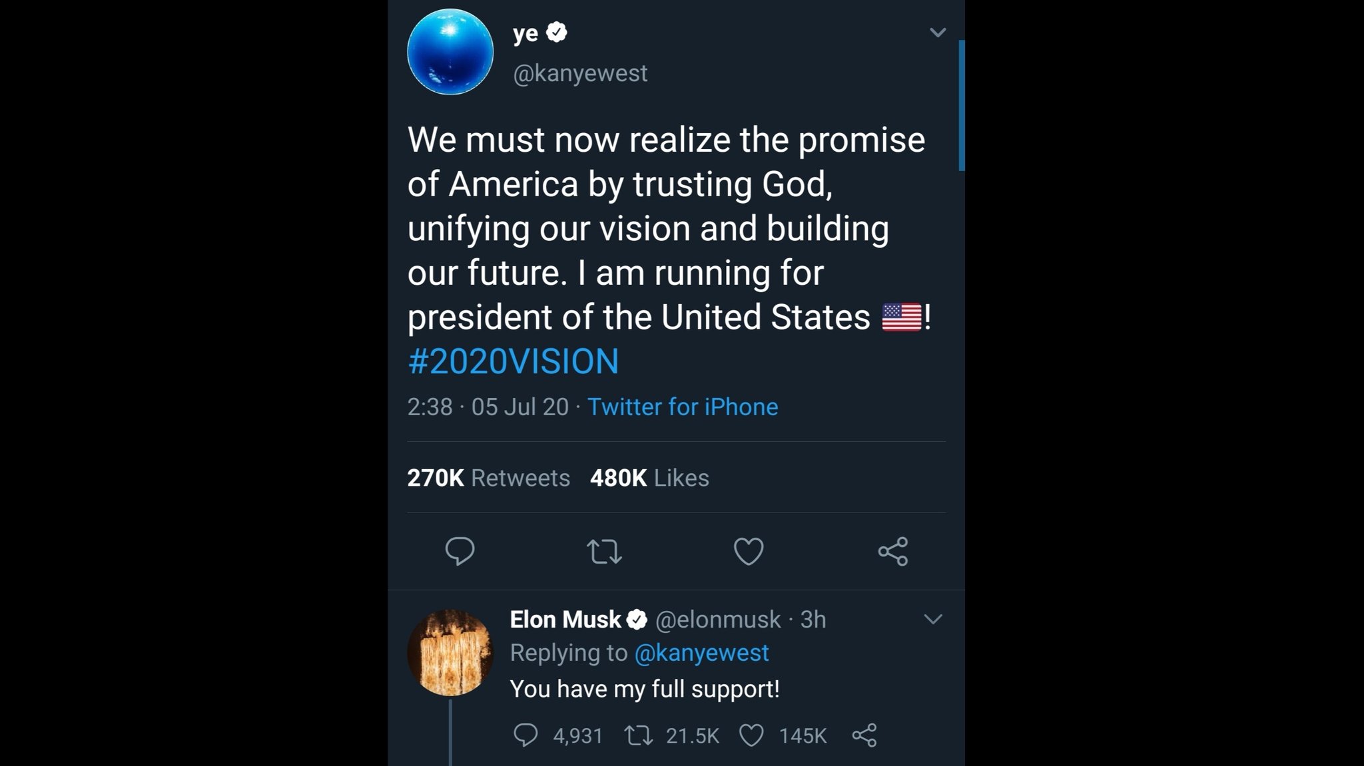Open the #2020VISION hashtag
Viewport: 1364px width, 766px height.
(513, 361)
